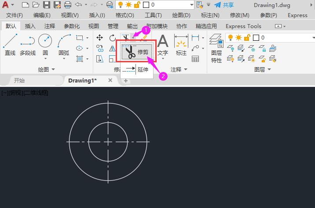
Task: Select the 文字 (Text) tool
Action: tap(163, 46)
